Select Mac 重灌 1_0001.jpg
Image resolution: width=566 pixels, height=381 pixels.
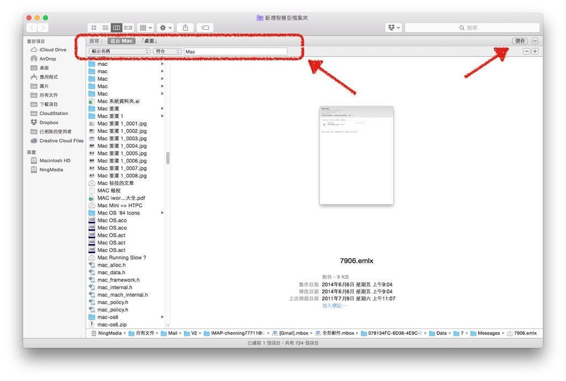[122, 123]
